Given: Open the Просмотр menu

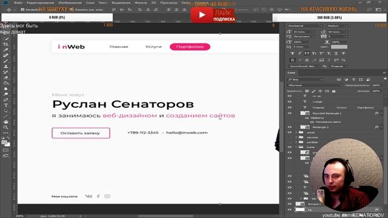Looking at the screenshot, I should 169,2.
